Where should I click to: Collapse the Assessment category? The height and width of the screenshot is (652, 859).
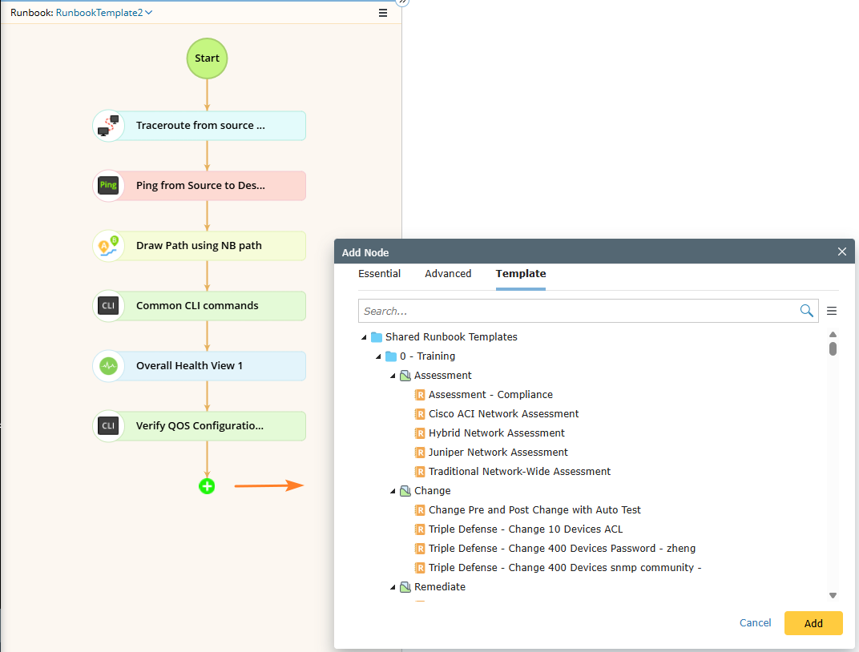click(x=393, y=376)
